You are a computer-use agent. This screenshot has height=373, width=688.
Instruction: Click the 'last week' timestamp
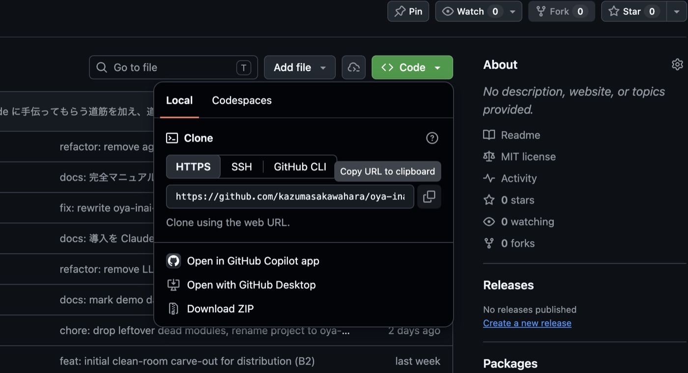tap(418, 361)
